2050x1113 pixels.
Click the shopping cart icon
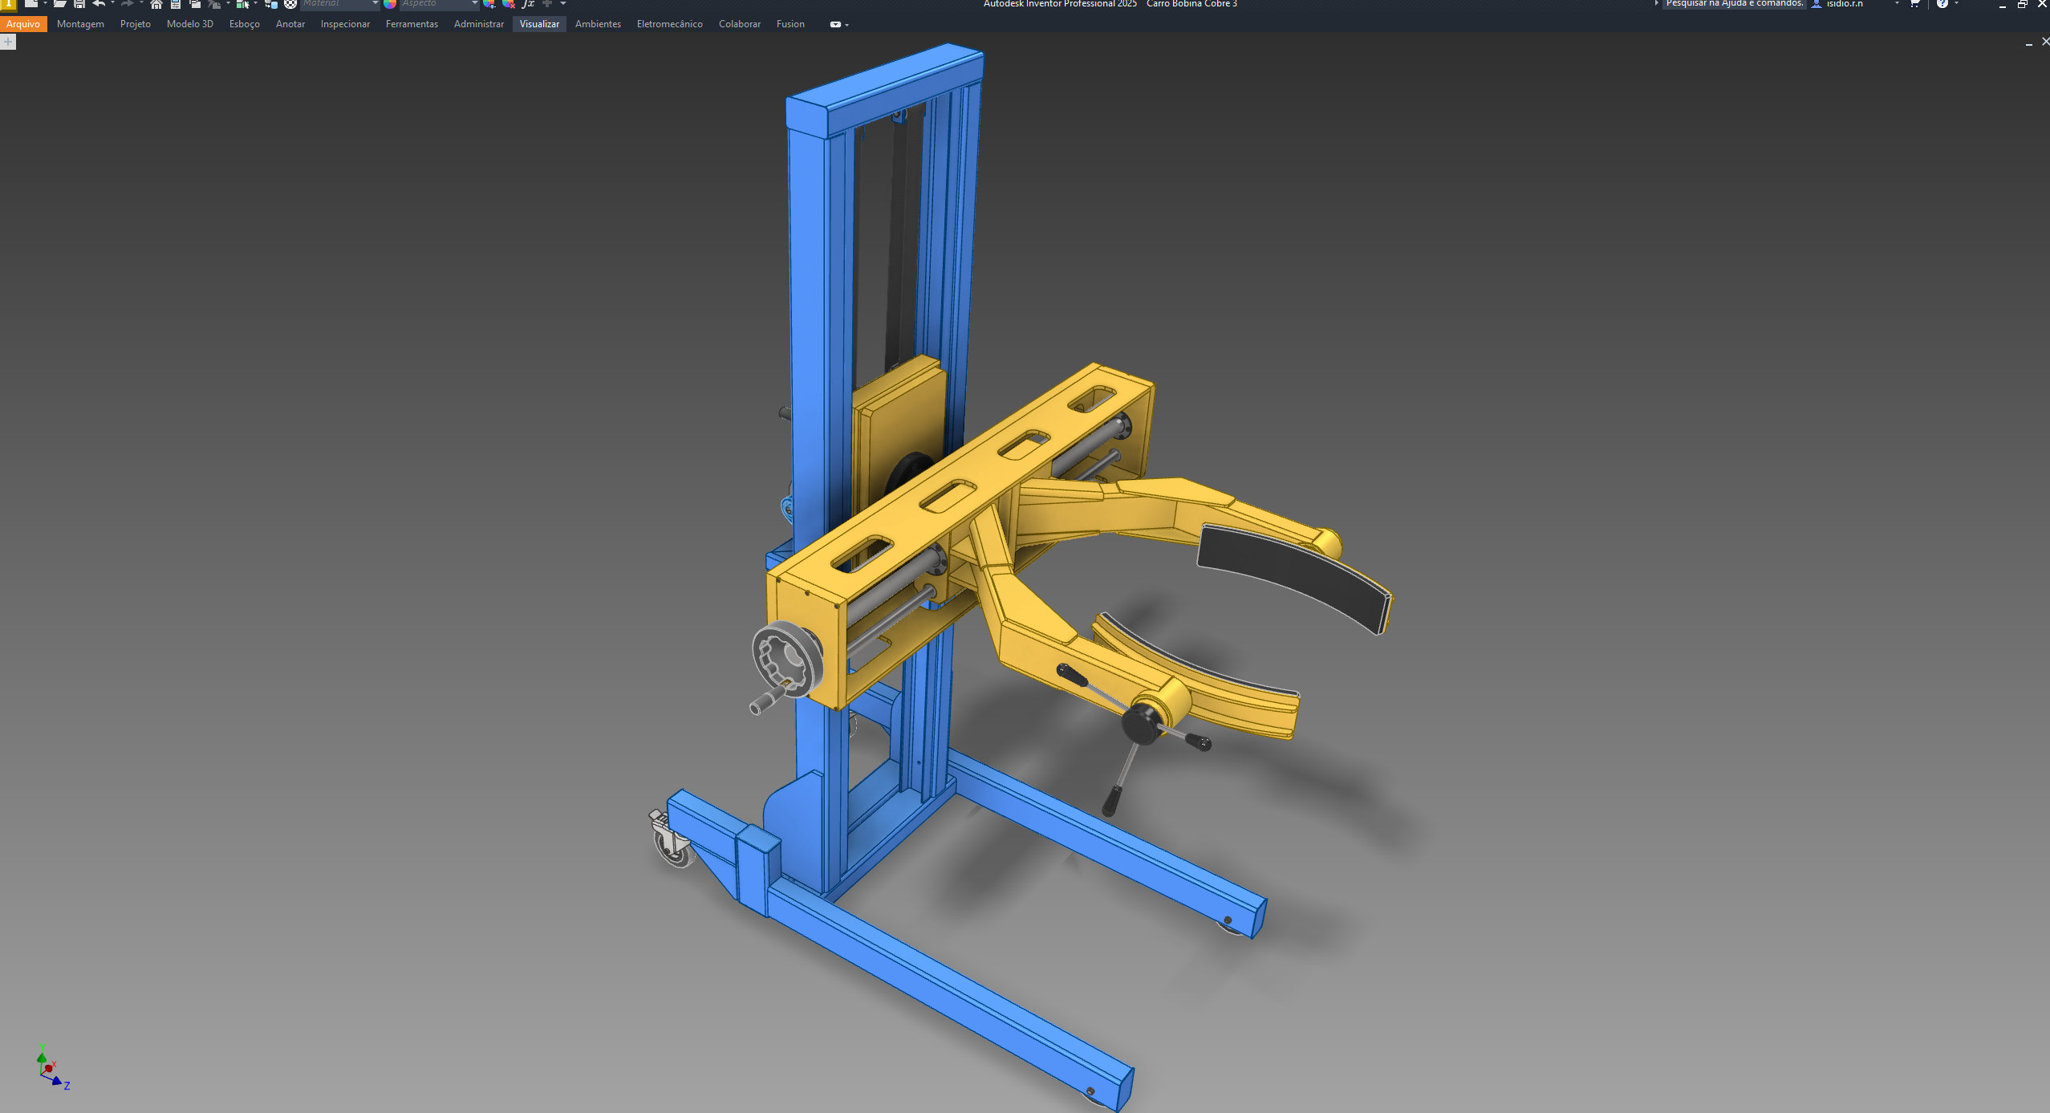click(x=1914, y=4)
